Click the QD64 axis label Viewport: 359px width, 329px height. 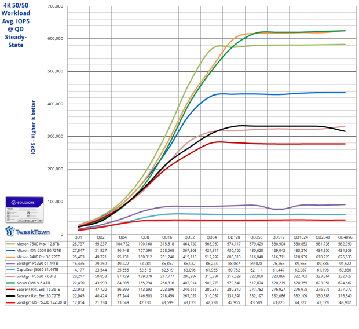click(x=211, y=237)
